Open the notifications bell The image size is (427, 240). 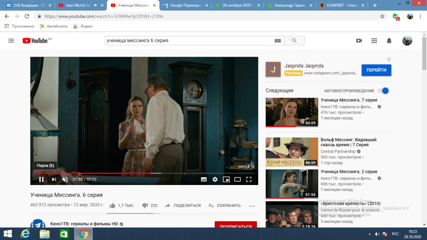[389, 40]
